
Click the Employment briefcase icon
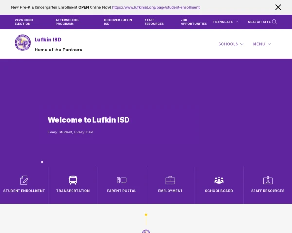coord(170,180)
